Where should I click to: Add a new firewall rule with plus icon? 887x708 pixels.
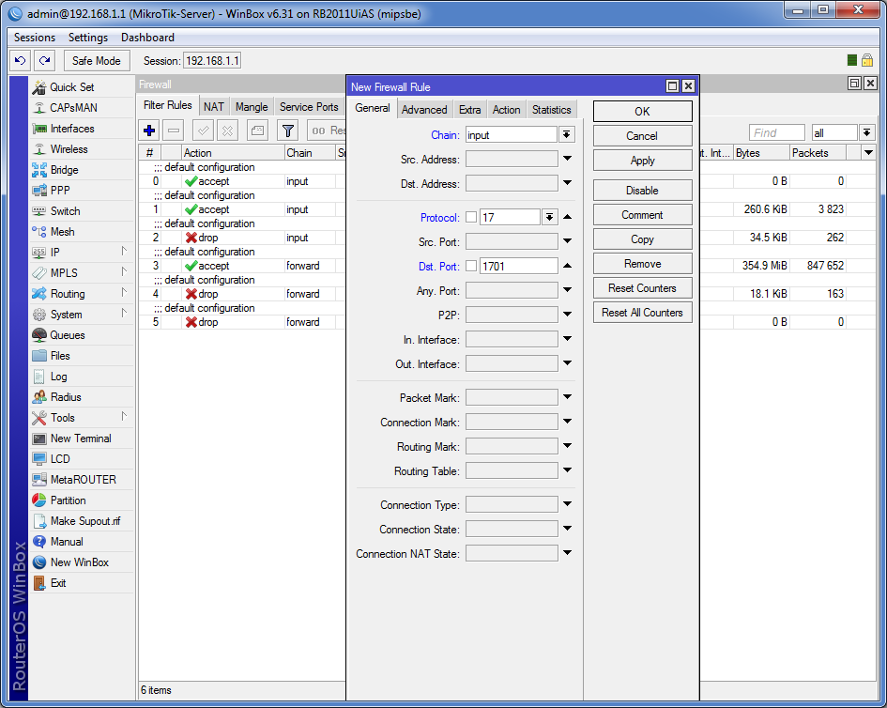coord(149,131)
